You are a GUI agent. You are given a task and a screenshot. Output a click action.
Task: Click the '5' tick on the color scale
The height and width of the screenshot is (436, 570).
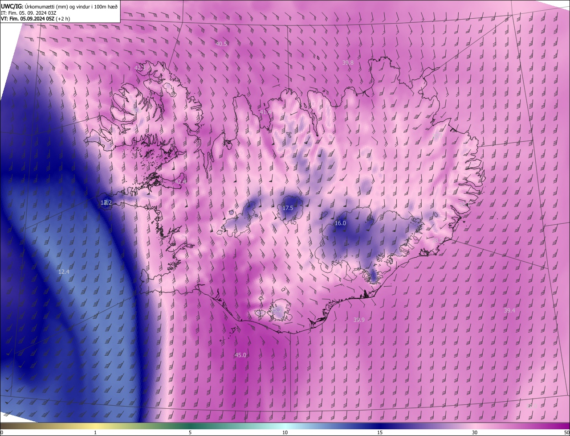[x=190, y=432]
